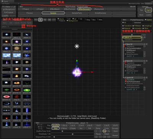Click the attack 12 effect thumbnail
Viewport: 153px width, 139px height.
7,42
